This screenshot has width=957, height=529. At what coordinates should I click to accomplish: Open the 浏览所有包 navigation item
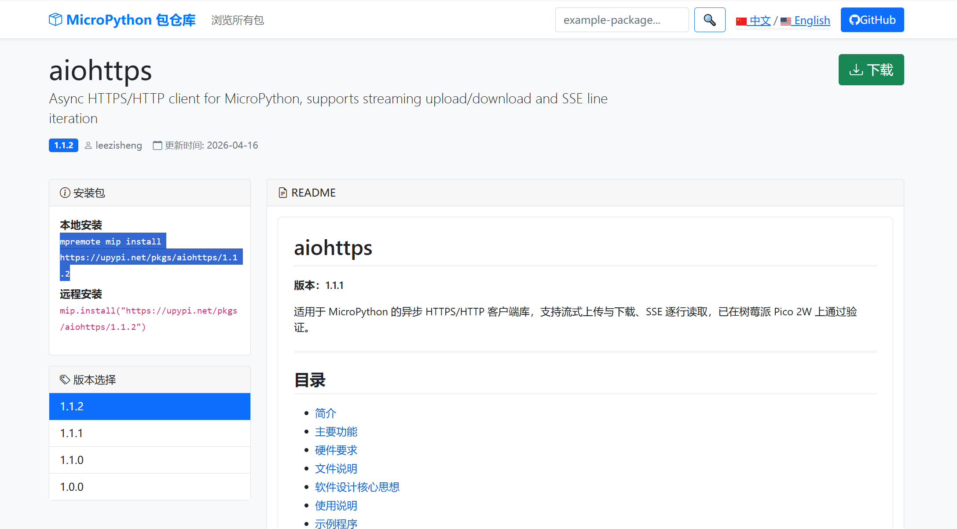point(238,20)
